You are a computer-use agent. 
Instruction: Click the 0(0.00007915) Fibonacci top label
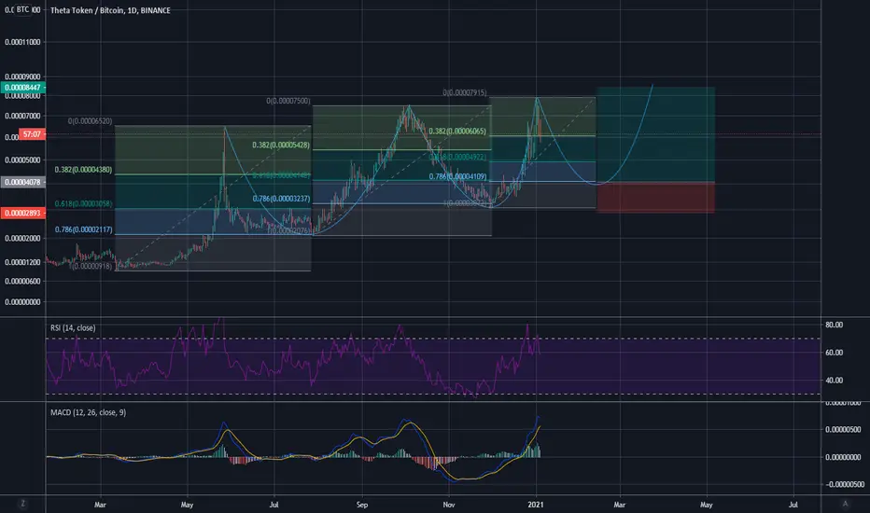[x=465, y=92]
